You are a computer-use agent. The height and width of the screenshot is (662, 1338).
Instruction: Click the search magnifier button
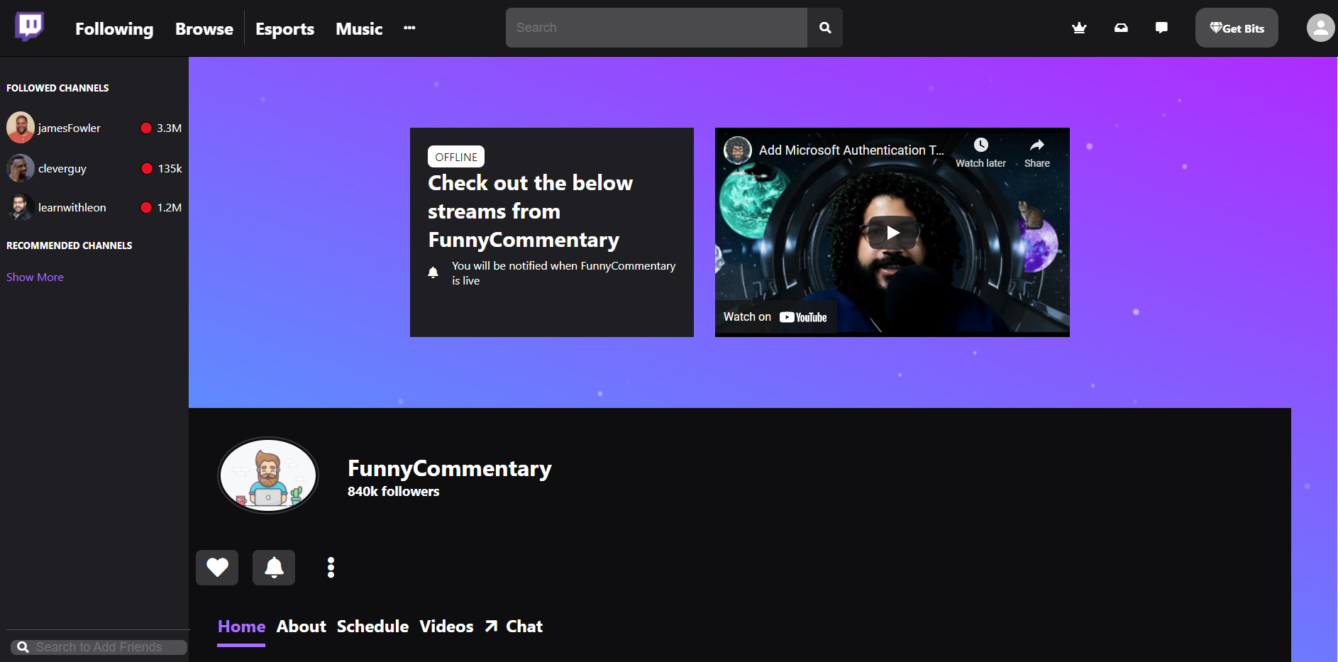pyautogui.click(x=825, y=28)
